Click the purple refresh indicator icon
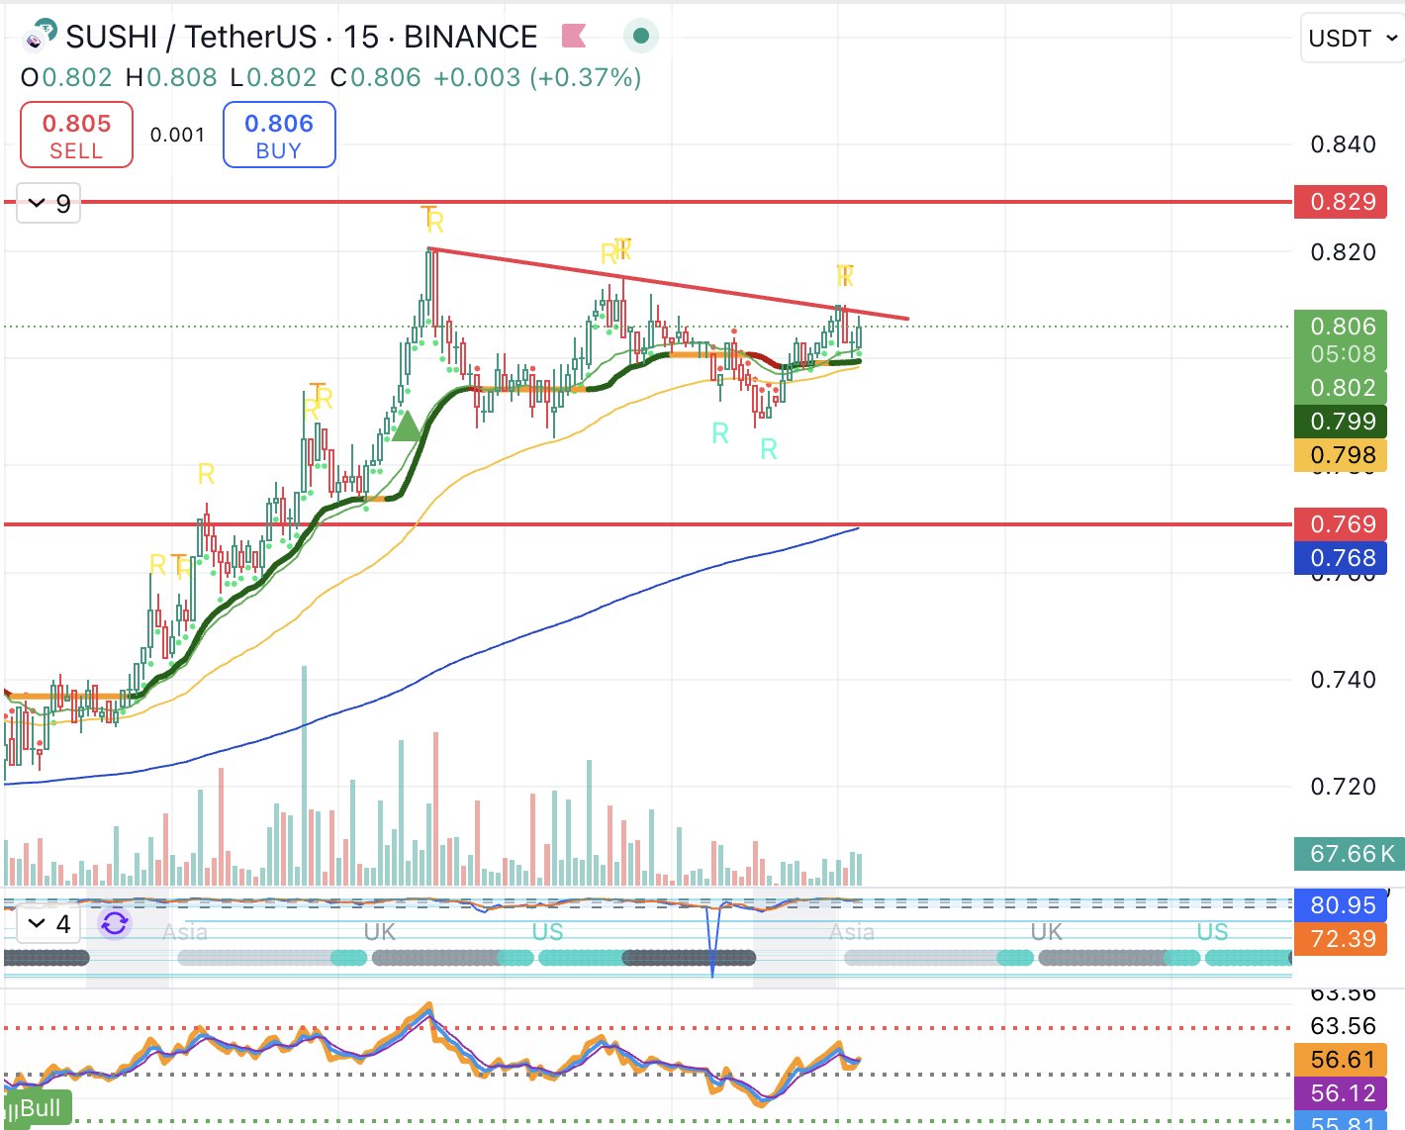 click(115, 924)
